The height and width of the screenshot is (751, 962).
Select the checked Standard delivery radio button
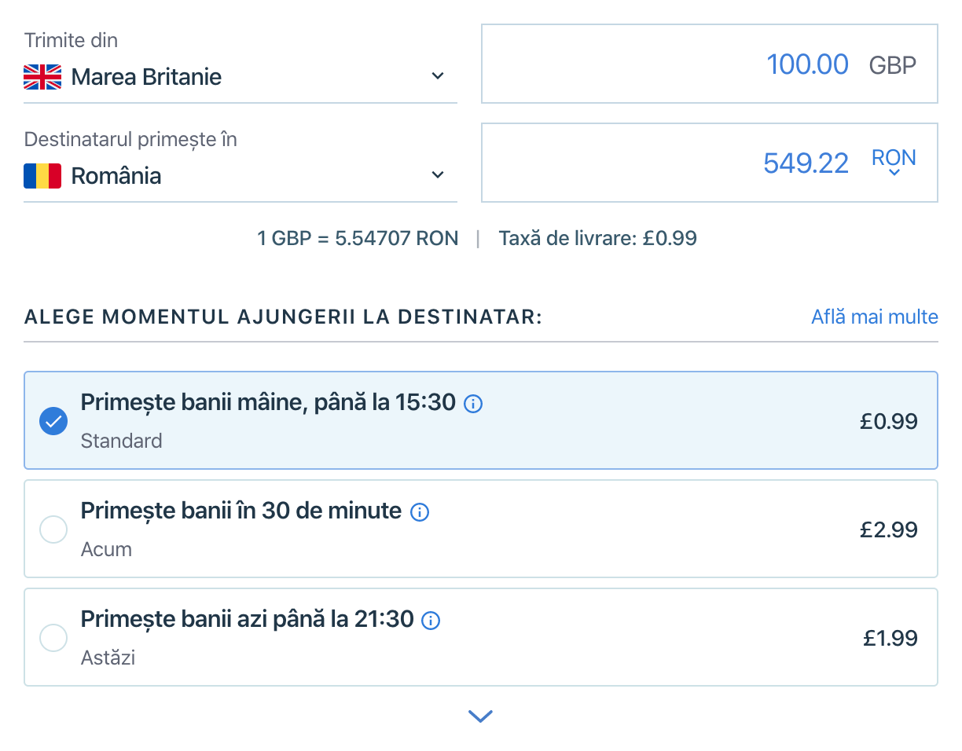(53, 421)
